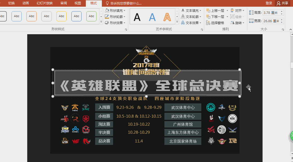
Task: Select orange outlined Abc shape style
Action: pyautogui.click(x=32, y=16)
